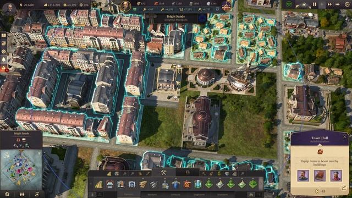Screen dimensions: 352x198
Task: Close the Town Hall panel
Action: (345, 137)
